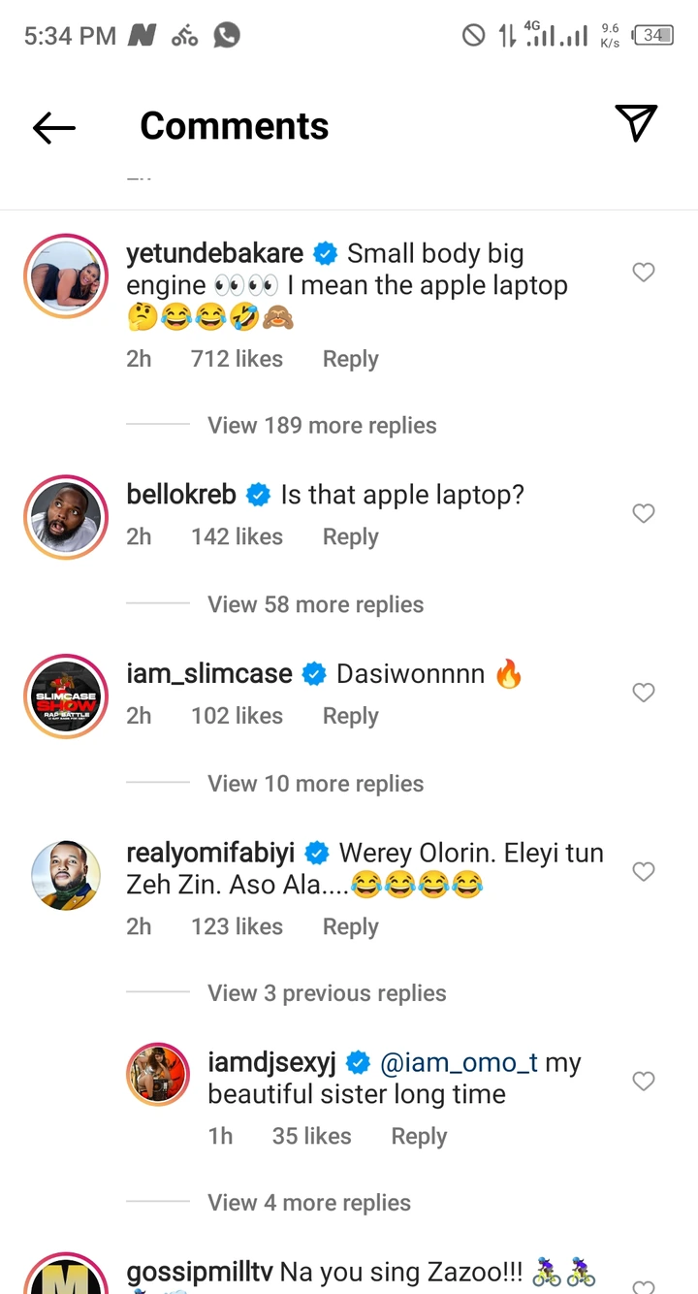Open the direct share paper plane icon

[x=636, y=123]
